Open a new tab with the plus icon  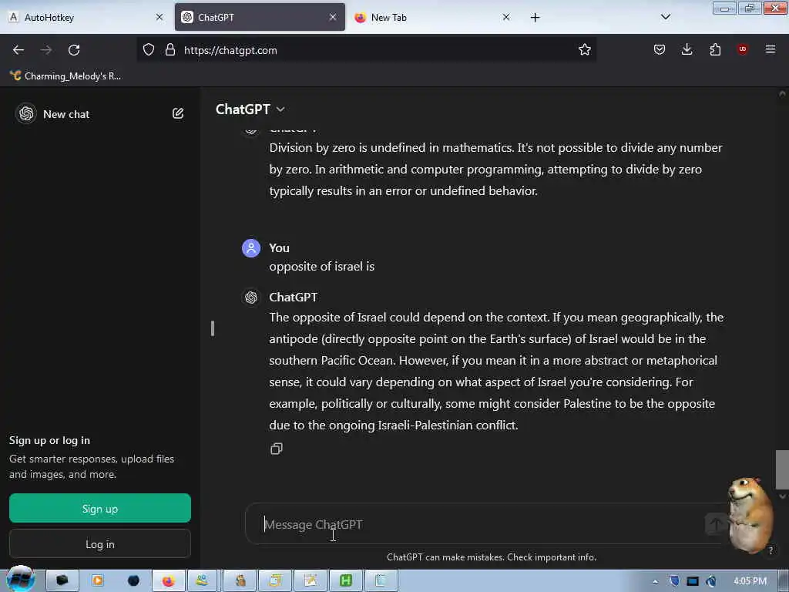[535, 18]
